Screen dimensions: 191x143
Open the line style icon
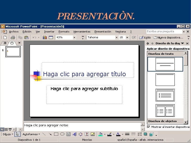pos(127,134)
